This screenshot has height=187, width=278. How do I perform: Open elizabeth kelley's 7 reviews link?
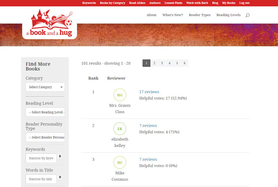(x=148, y=126)
